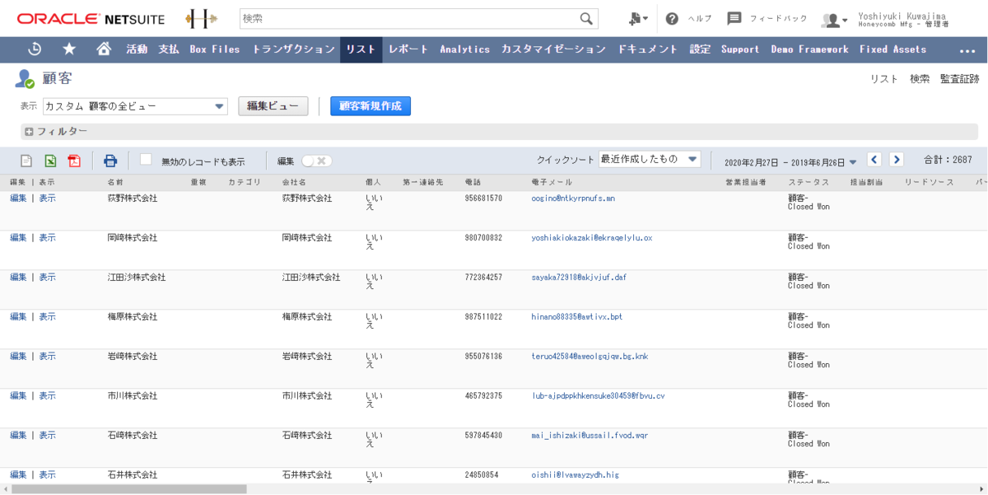Go to the Home icon
Screen dimensions: 988x495
(104, 49)
